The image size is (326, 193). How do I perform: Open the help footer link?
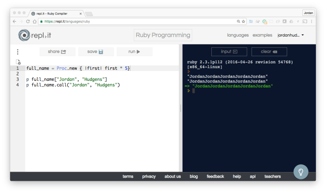pyautogui.click(x=237, y=176)
